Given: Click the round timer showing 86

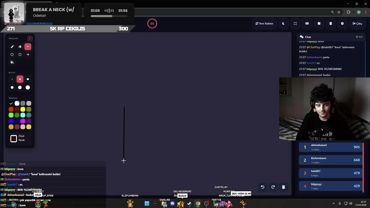Looking at the screenshot, I should (152, 23).
